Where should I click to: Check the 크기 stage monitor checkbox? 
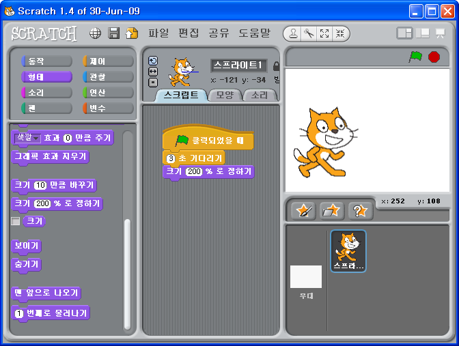tap(16, 221)
